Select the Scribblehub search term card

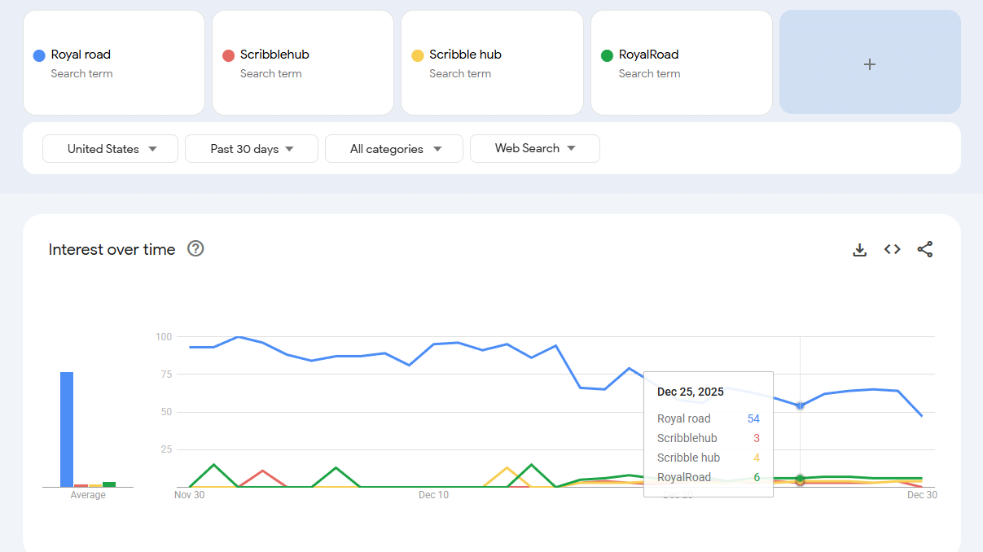303,63
